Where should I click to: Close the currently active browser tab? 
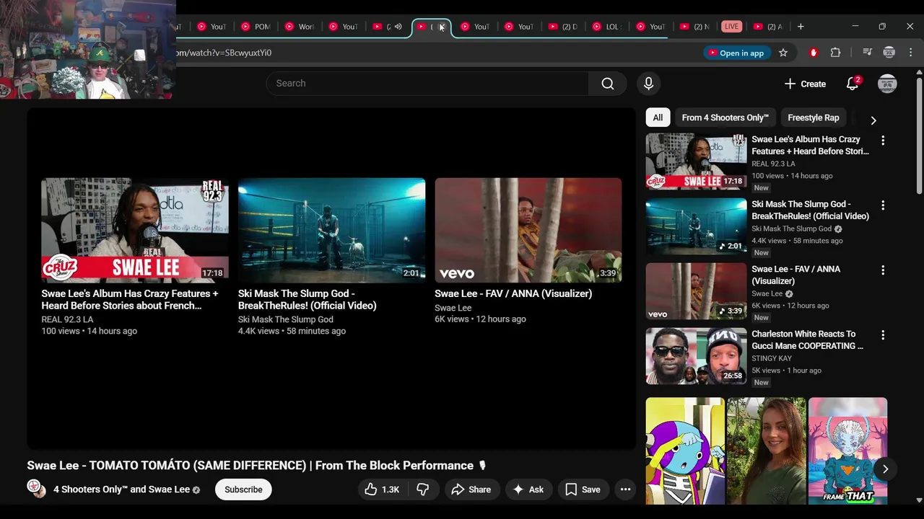pos(442,27)
